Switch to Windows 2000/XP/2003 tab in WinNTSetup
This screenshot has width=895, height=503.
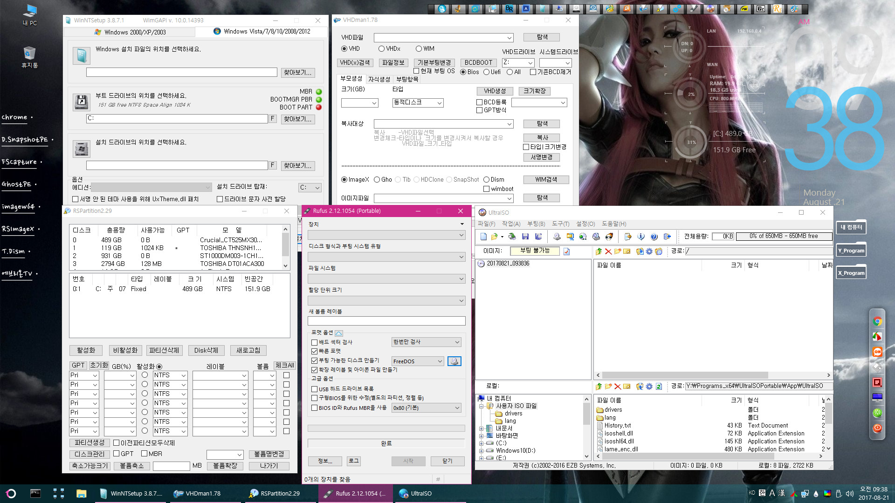[x=130, y=32]
